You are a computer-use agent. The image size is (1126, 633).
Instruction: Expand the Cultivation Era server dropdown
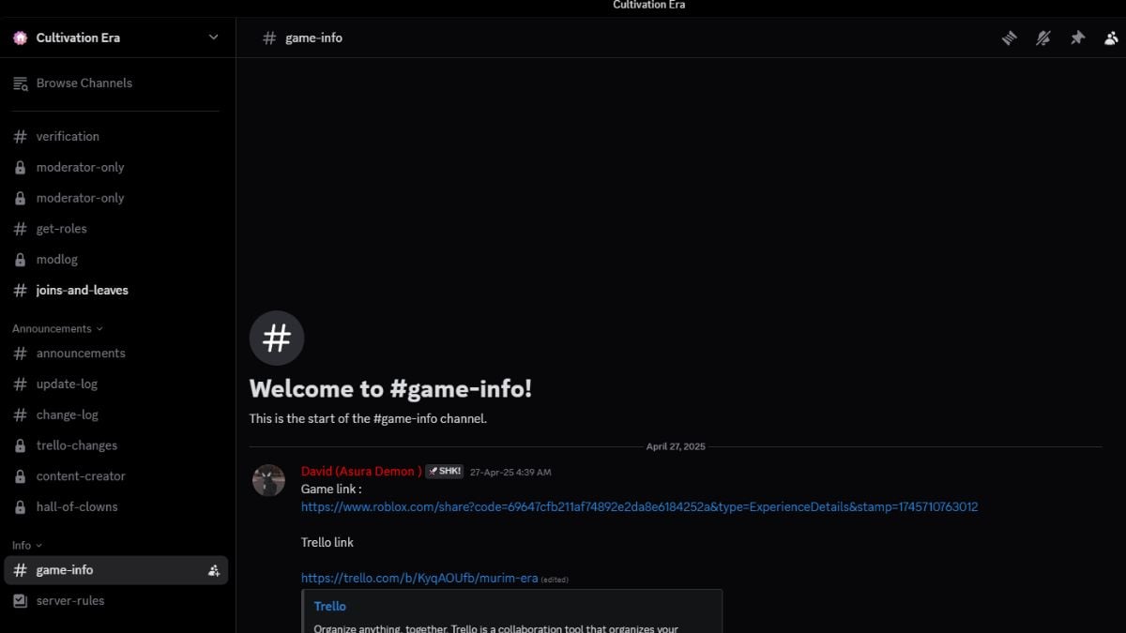[x=213, y=38]
